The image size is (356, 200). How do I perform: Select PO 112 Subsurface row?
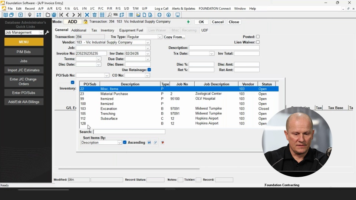tap(179, 119)
